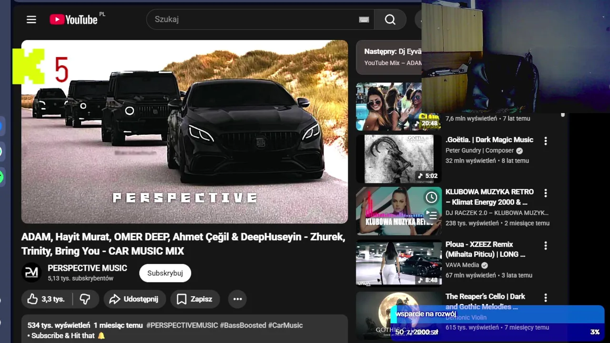
Task: Click the 7,6 mln wyświetleń text
Action: 472,119
